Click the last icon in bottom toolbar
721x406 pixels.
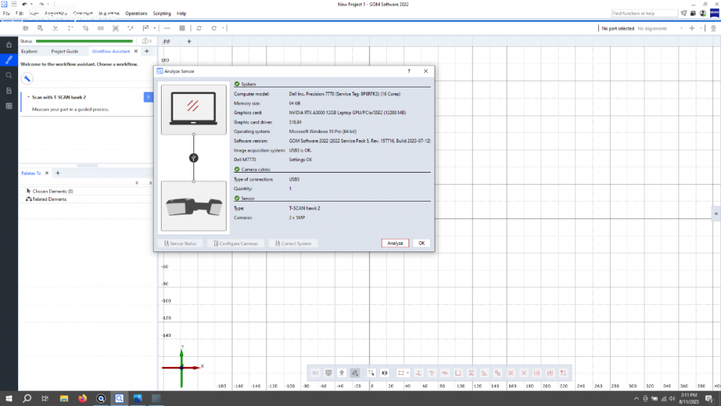[x=563, y=373]
